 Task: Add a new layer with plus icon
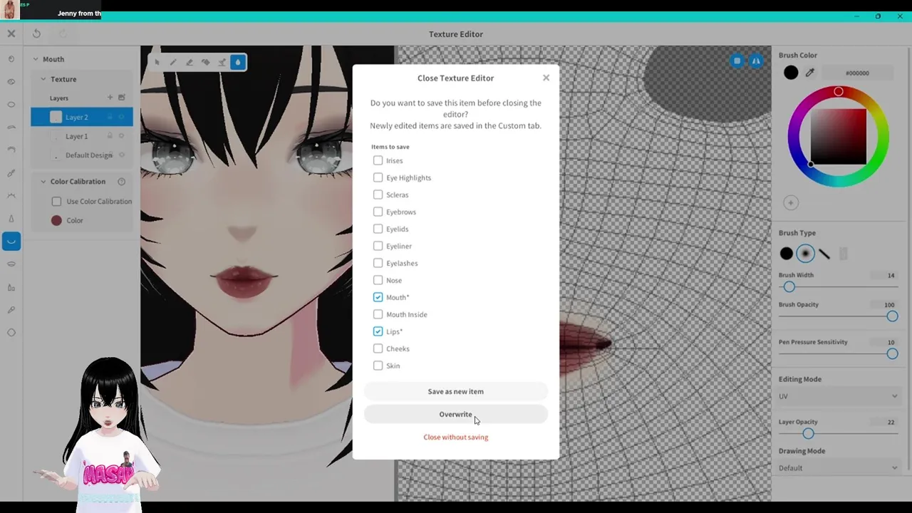point(110,98)
